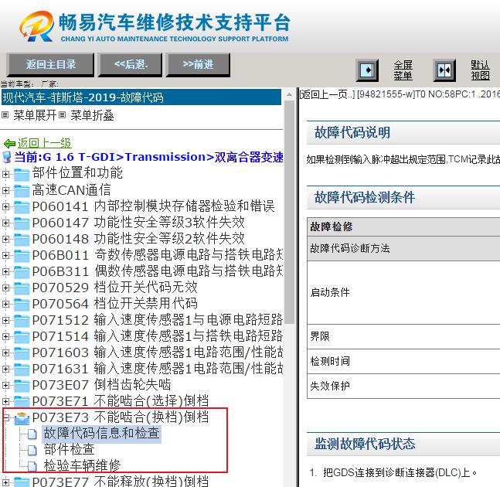The width and height of the screenshot is (500, 487).
Task: Click the 故障代码诊断方法 table cell
Action: click(x=403, y=248)
